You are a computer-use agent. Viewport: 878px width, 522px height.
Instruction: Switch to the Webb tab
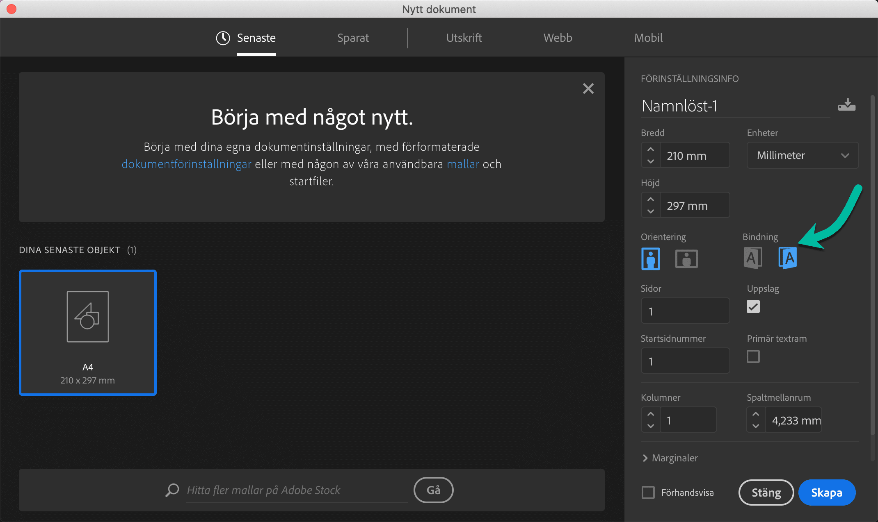pos(558,38)
